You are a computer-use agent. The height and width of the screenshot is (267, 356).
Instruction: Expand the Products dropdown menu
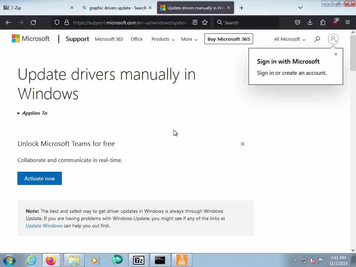[163, 39]
